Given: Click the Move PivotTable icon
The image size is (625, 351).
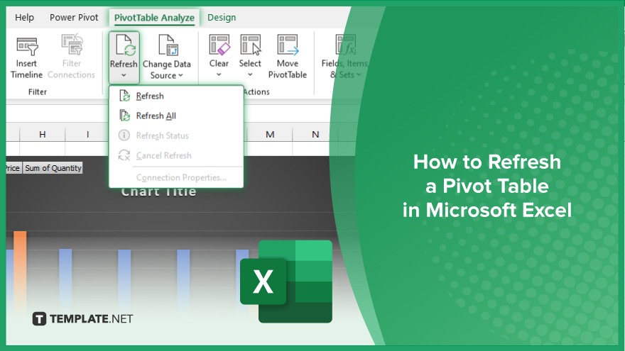Looking at the screenshot, I should [288, 45].
